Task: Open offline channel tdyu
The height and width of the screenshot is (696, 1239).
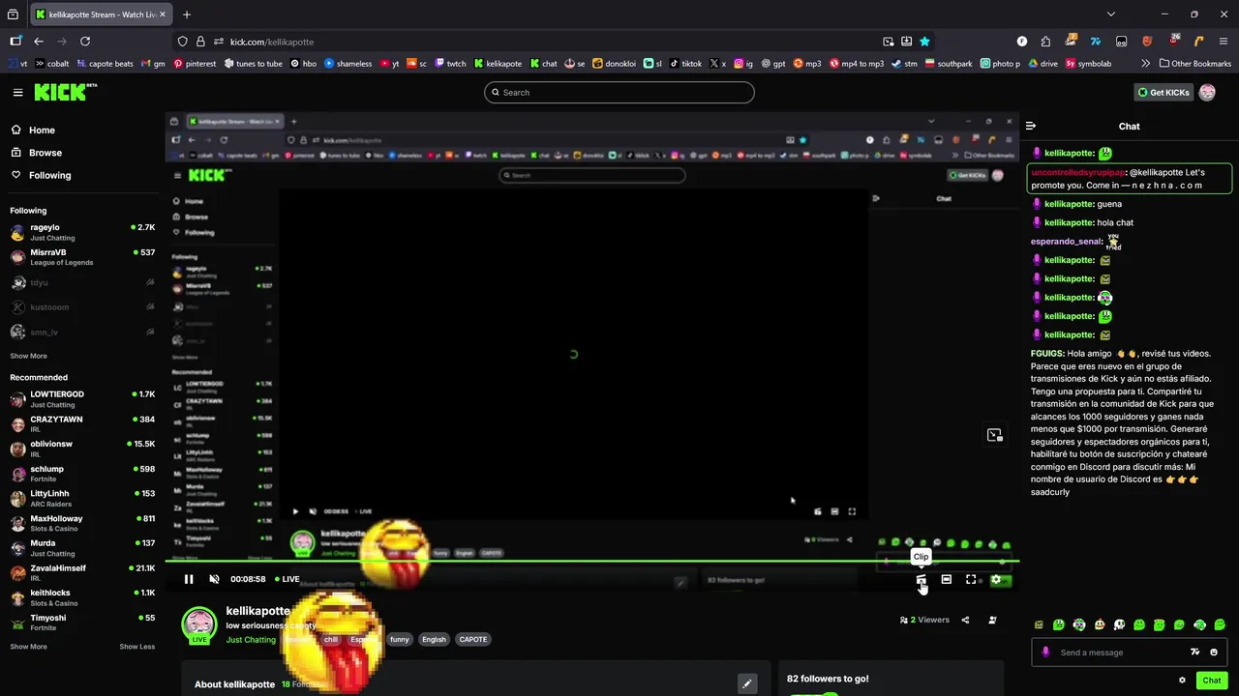Action: pos(82,282)
